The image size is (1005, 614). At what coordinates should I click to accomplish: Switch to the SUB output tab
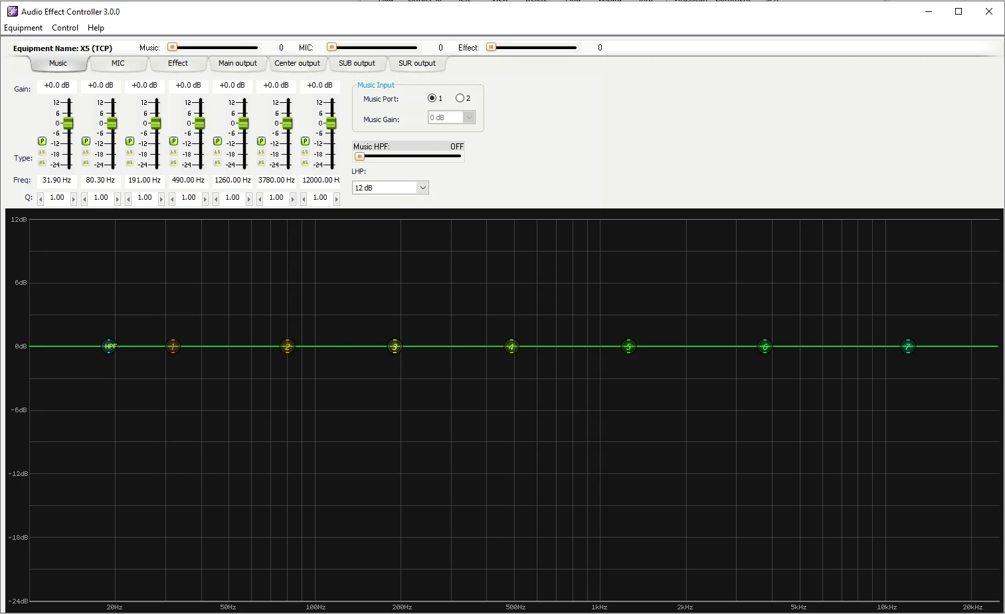click(357, 64)
